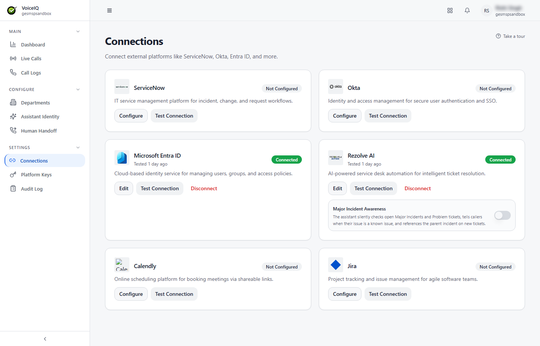Viewport: 540px width, 346px height.
Task: Collapse the CONFIGURE section chevron
Action: (78, 89)
